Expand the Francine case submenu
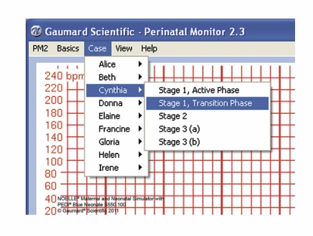 pos(116,129)
